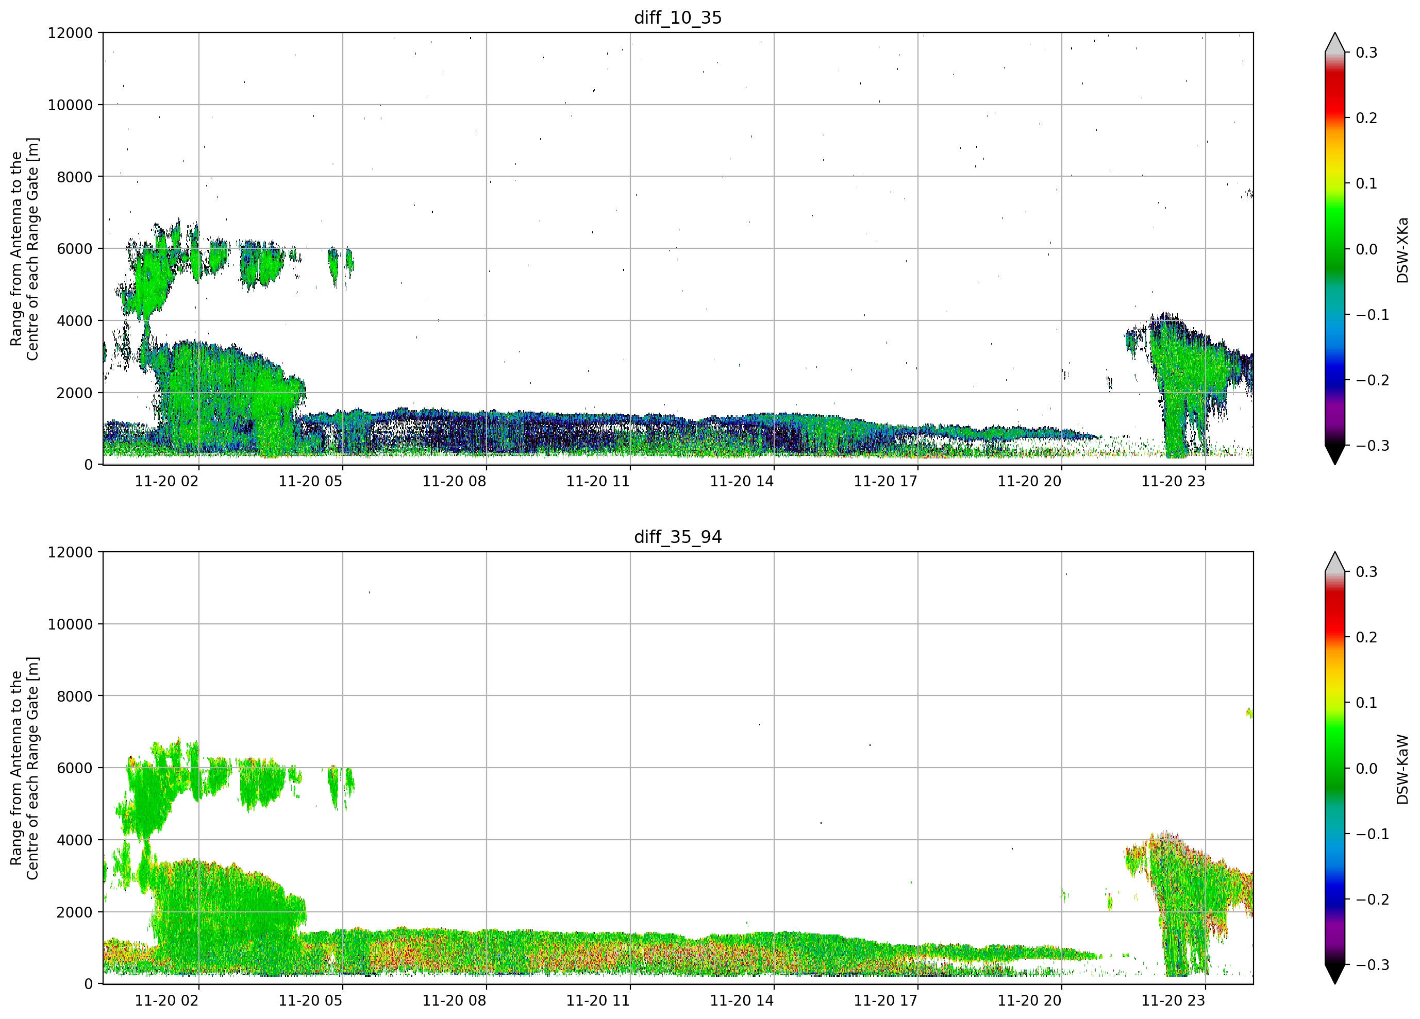The image size is (1420, 1019).
Task: Click the DSW-XKa colorbar gradient
Action: pyautogui.click(x=1335, y=248)
